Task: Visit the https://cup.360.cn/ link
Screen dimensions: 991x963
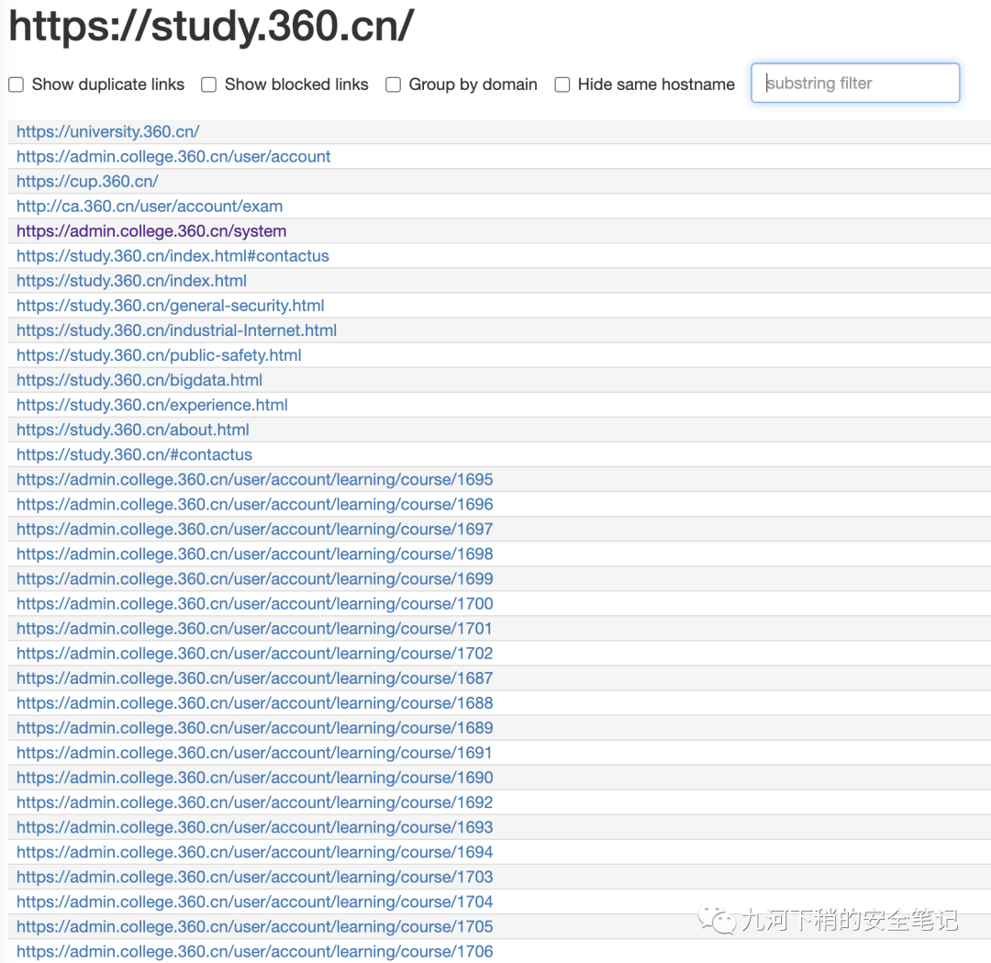Action: tap(87, 182)
